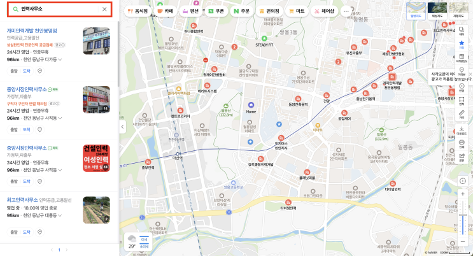This screenshot has width=473, height=256.
Task: Set 개미인력개발 천안봉명점 as 도착 destination
Action: (27, 71)
